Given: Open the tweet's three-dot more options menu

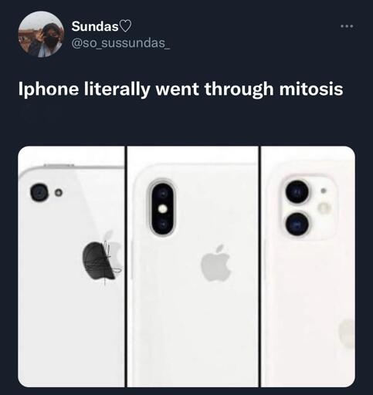Looking at the screenshot, I should [x=347, y=26].
